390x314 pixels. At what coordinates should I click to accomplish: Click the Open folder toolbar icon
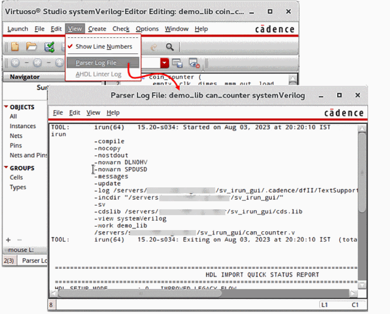coord(32,47)
